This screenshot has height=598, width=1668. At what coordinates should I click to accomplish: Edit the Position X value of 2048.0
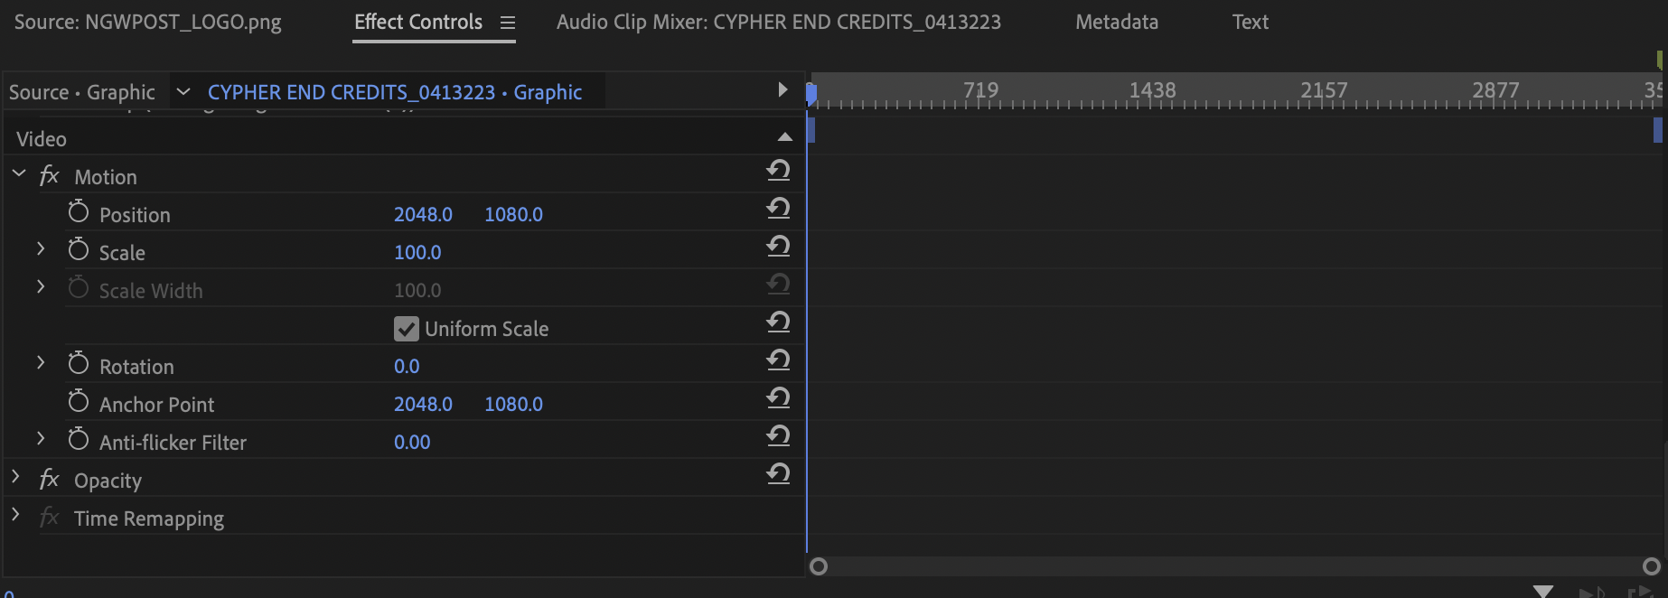tap(422, 214)
